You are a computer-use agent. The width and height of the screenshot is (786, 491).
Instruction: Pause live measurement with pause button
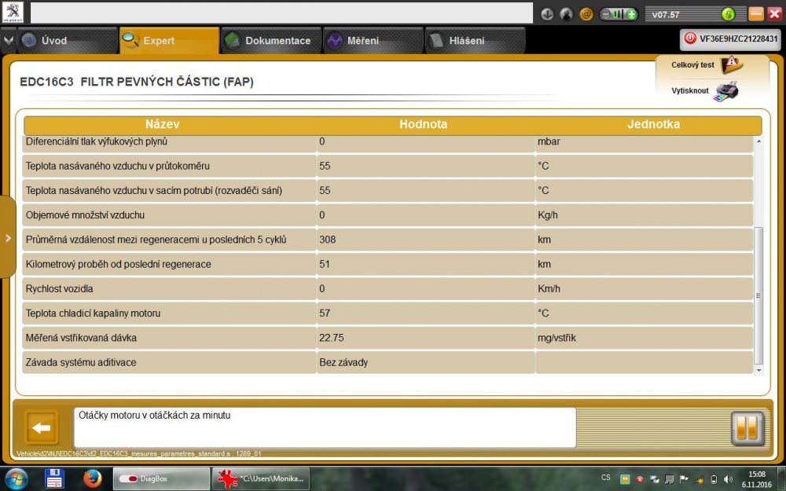[x=746, y=428]
